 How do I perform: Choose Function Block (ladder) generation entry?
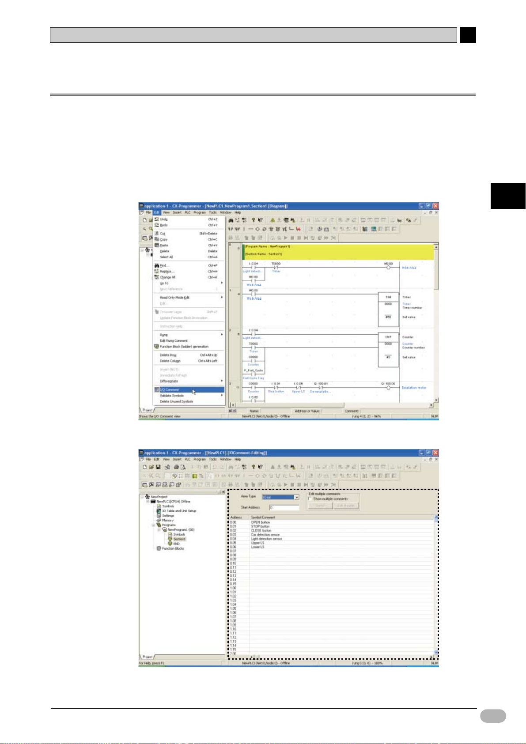189,347
